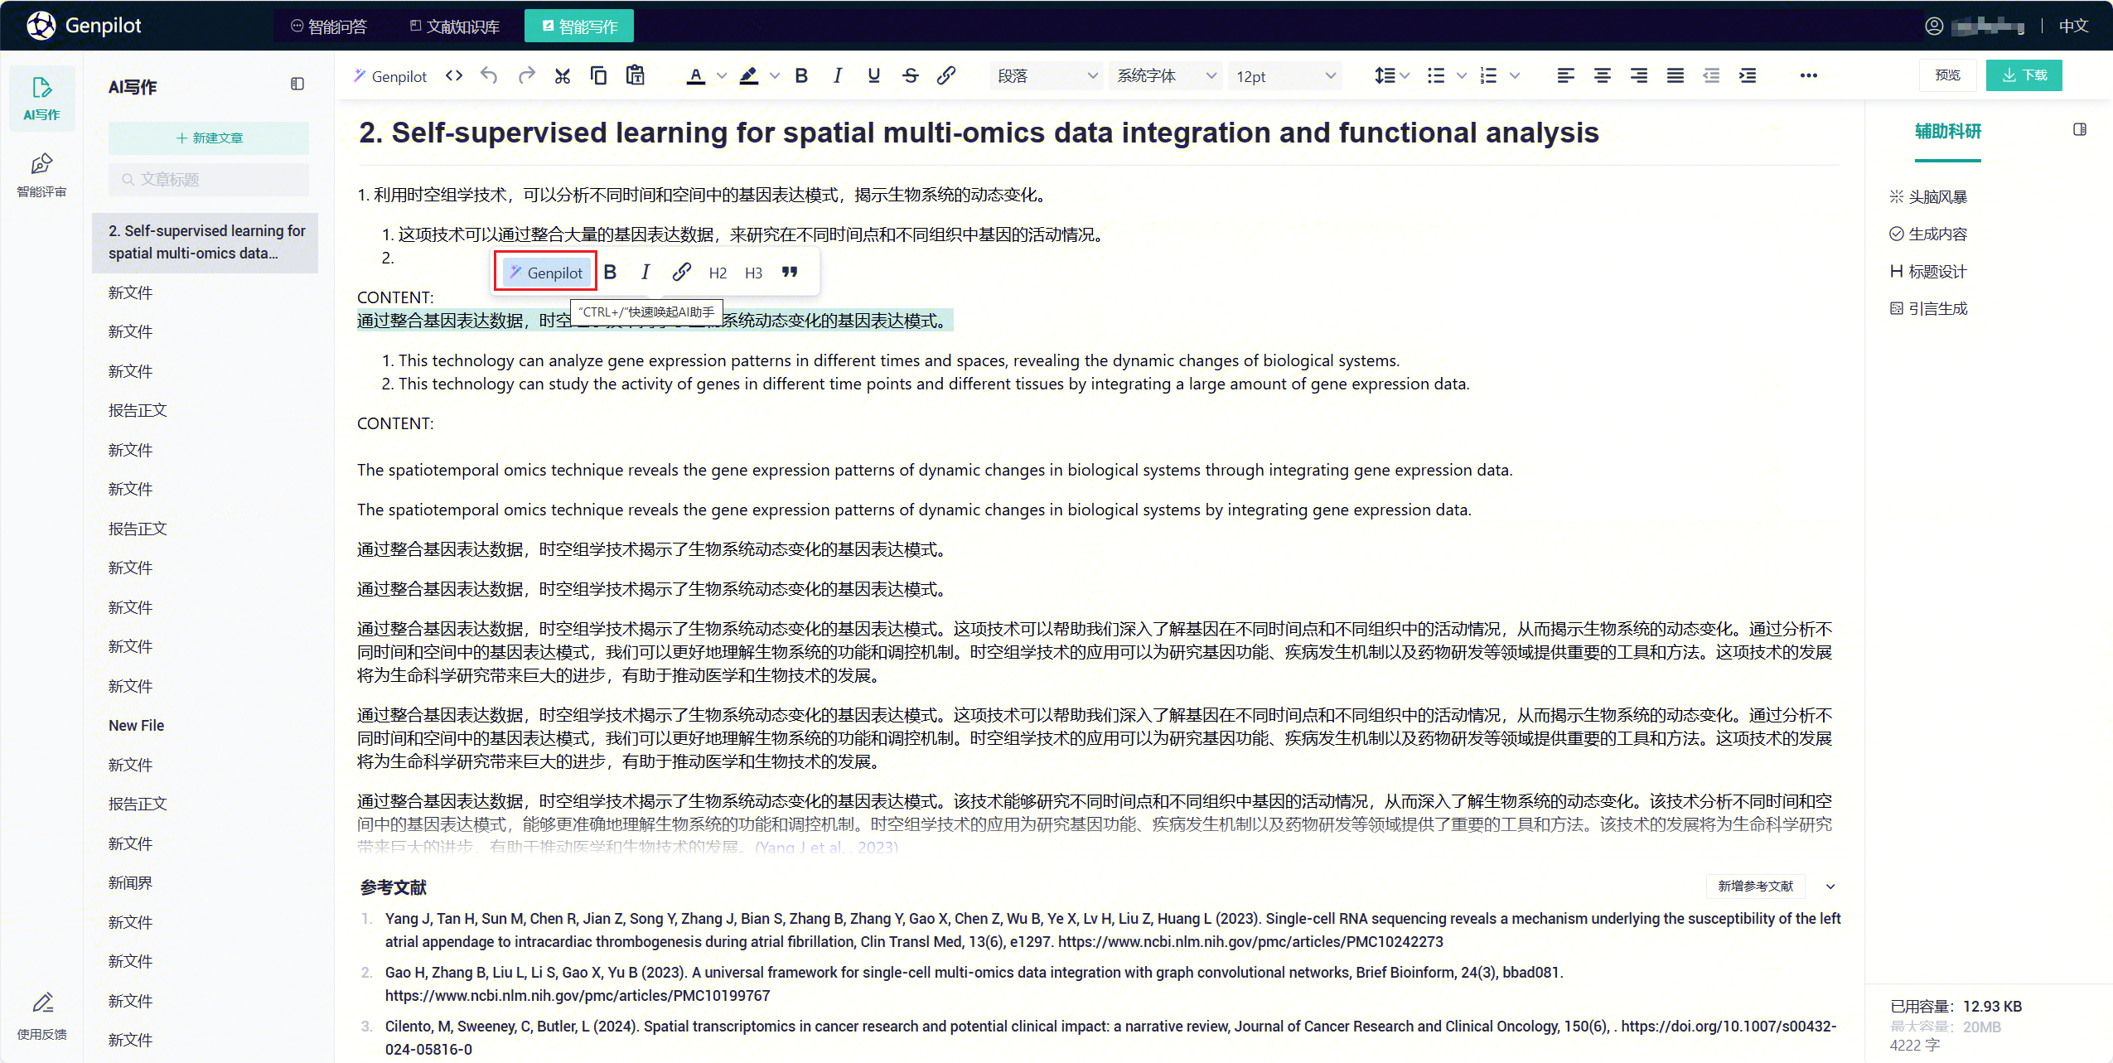Insert link from main toolbar

(x=946, y=76)
